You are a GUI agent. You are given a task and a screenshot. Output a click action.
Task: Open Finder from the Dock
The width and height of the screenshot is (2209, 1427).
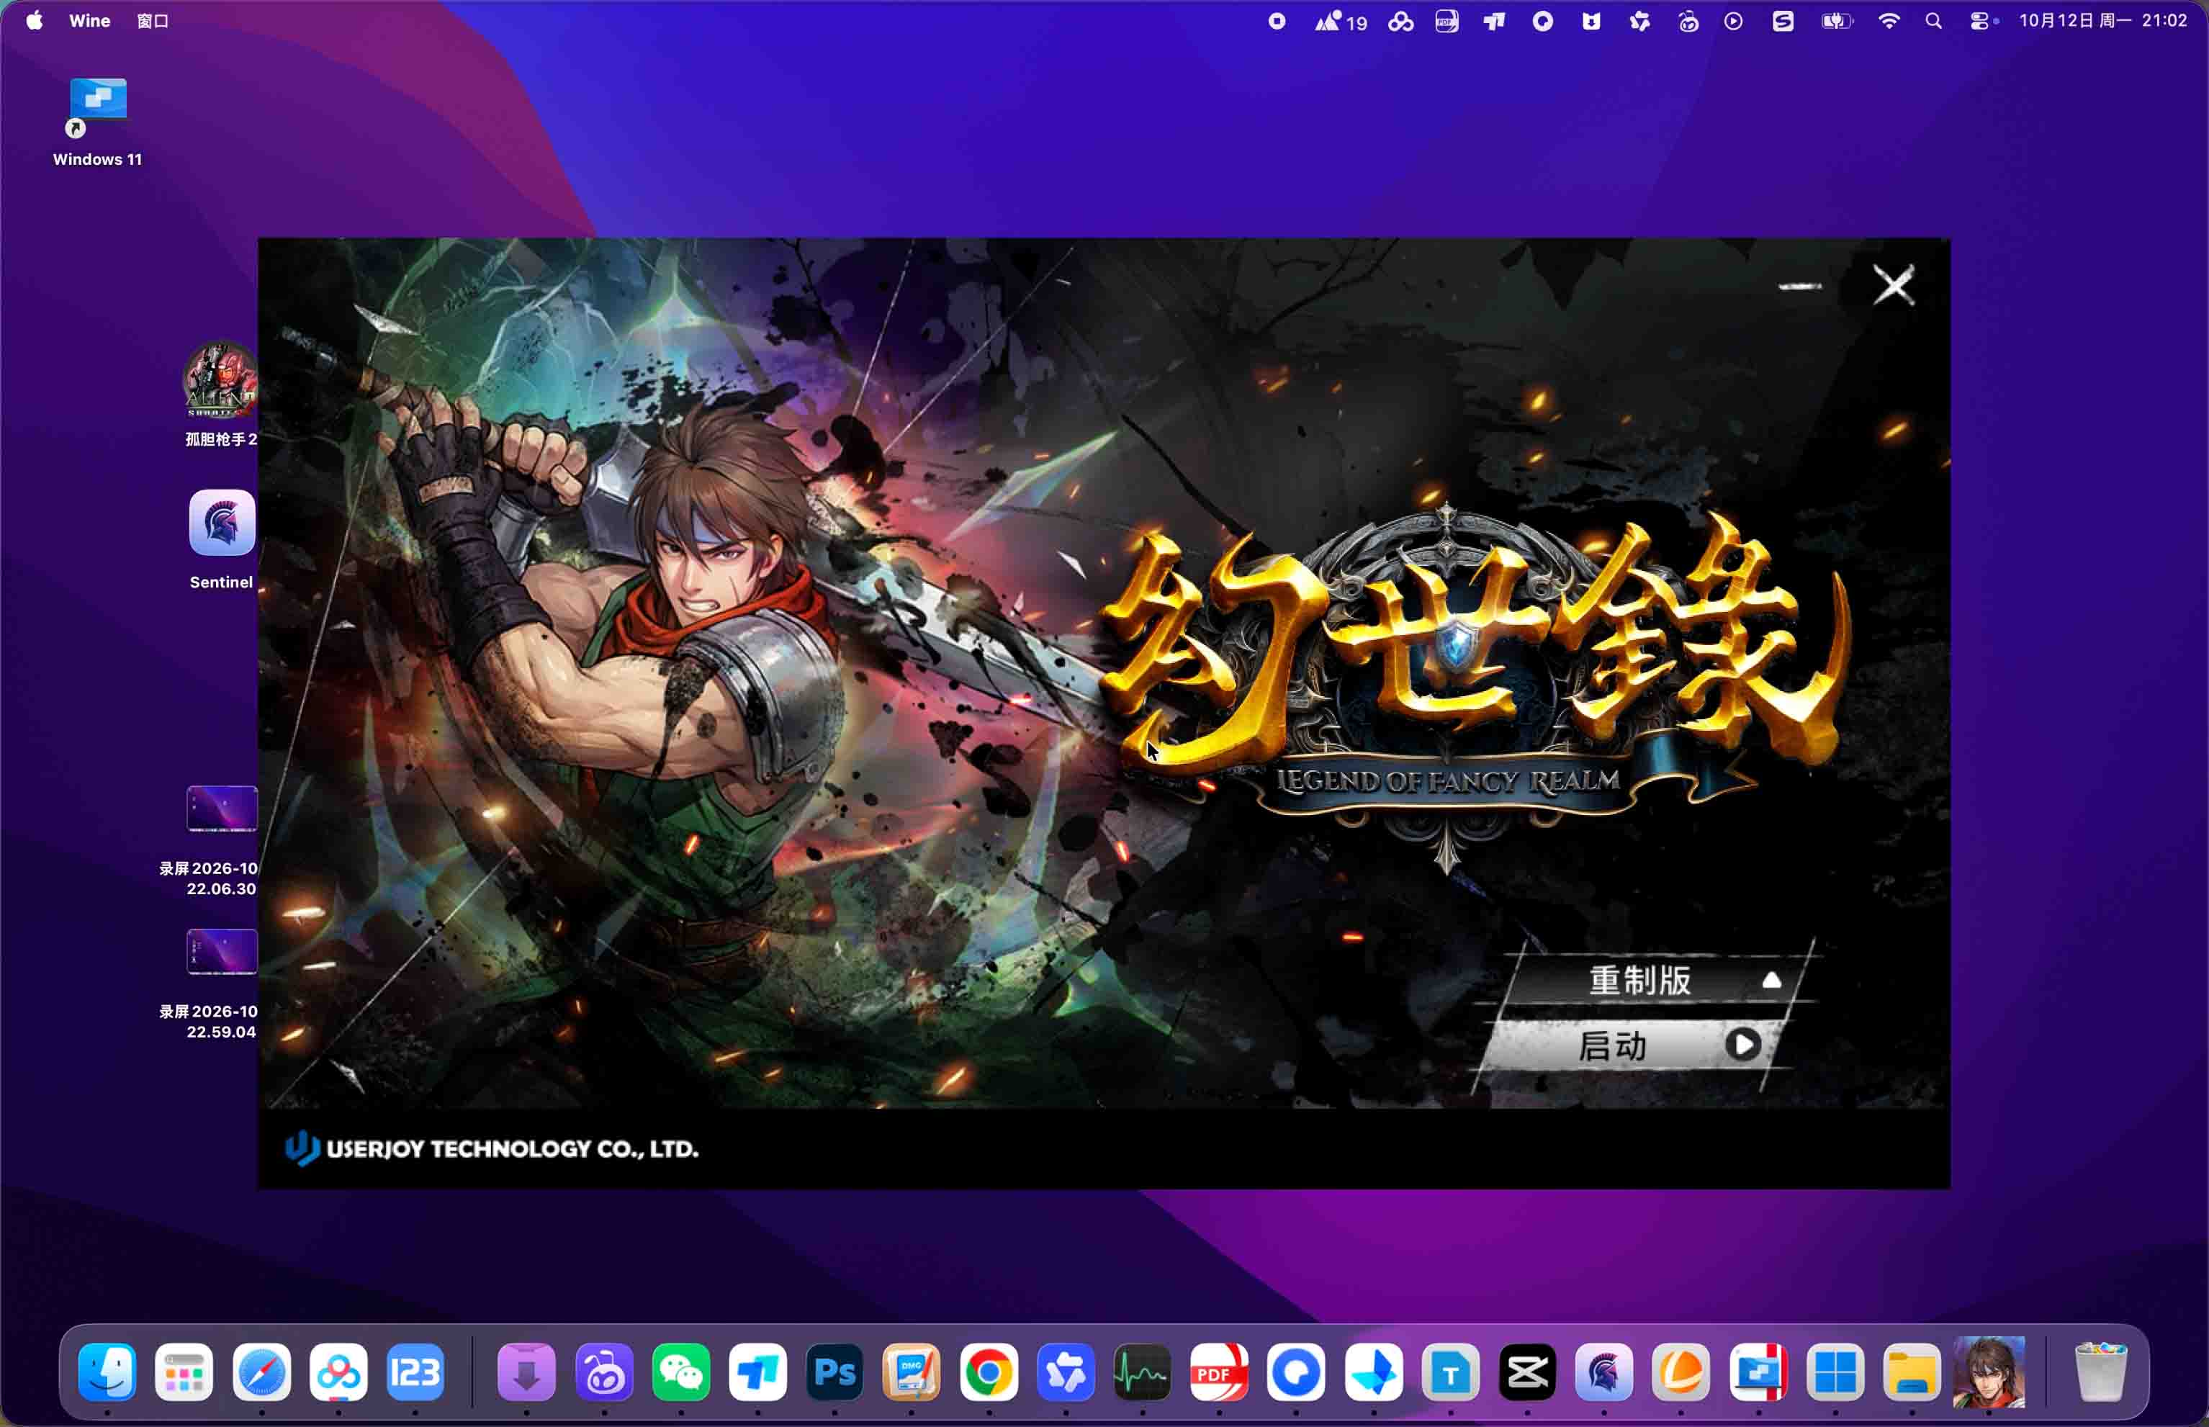tap(107, 1372)
